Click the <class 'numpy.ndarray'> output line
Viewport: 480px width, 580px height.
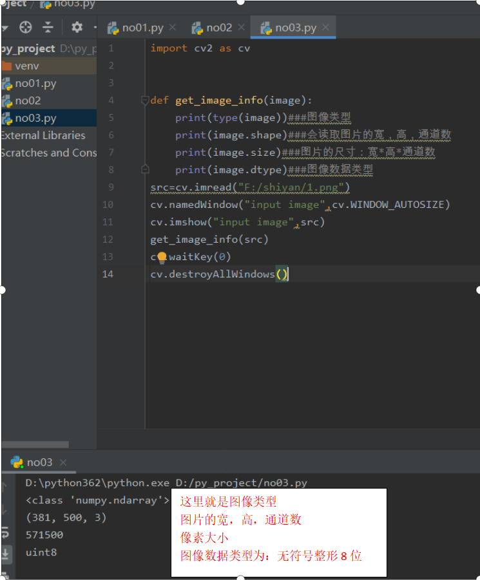pyautogui.click(x=97, y=500)
